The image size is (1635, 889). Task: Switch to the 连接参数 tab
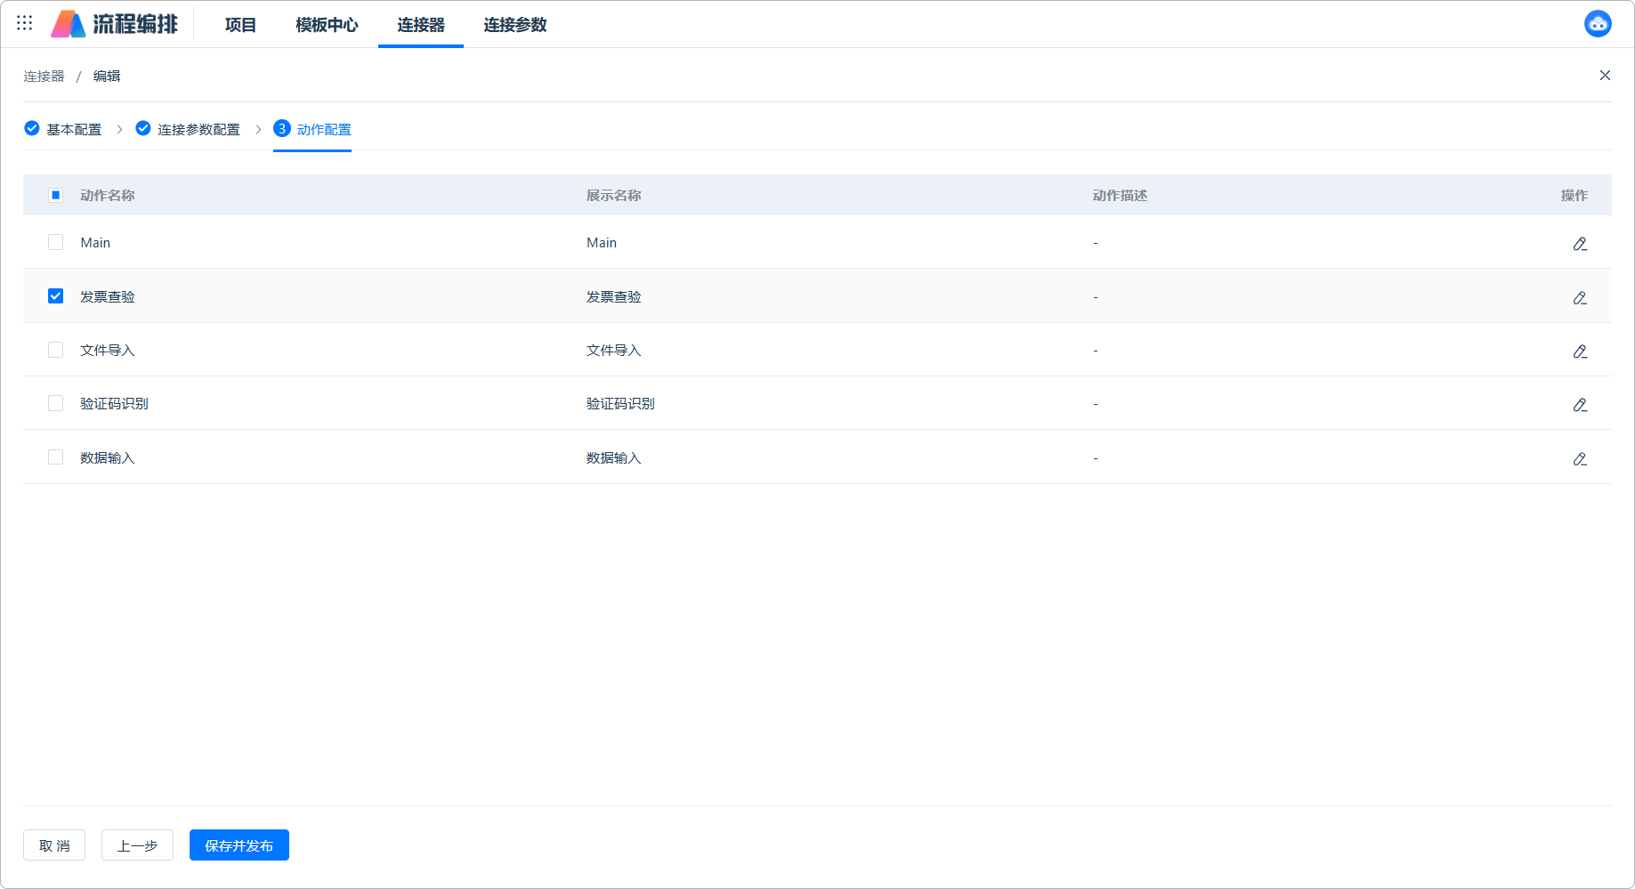click(514, 25)
